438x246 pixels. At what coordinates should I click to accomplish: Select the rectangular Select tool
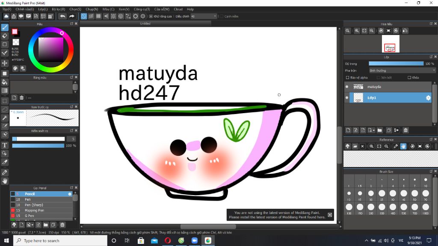click(5, 101)
